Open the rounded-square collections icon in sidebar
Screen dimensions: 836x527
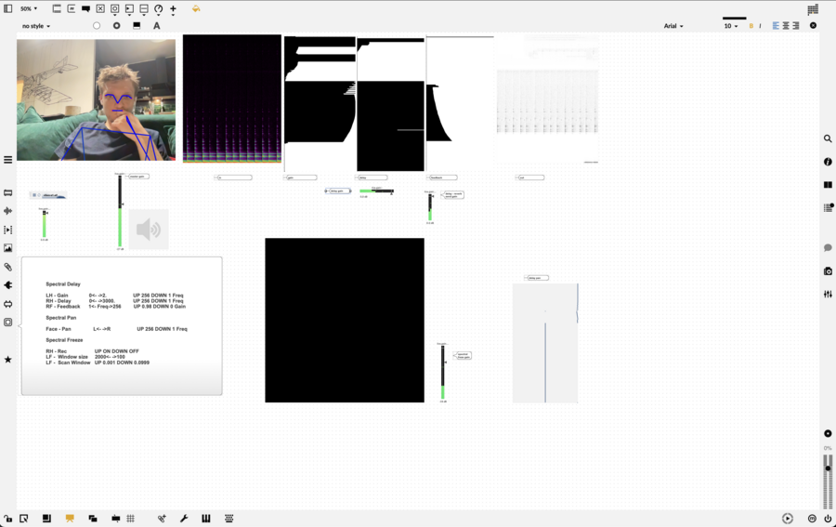coord(8,323)
